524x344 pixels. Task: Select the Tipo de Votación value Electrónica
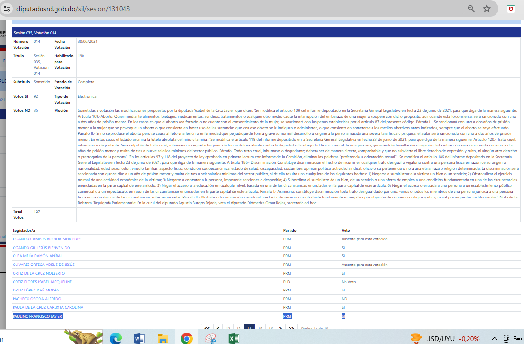click(x=87, y=96)
